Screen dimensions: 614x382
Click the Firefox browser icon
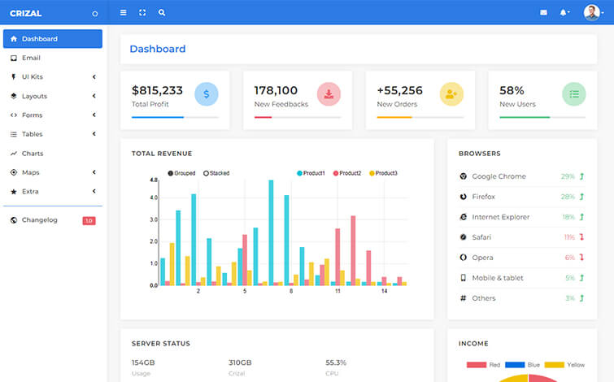[x=464, y=197]
